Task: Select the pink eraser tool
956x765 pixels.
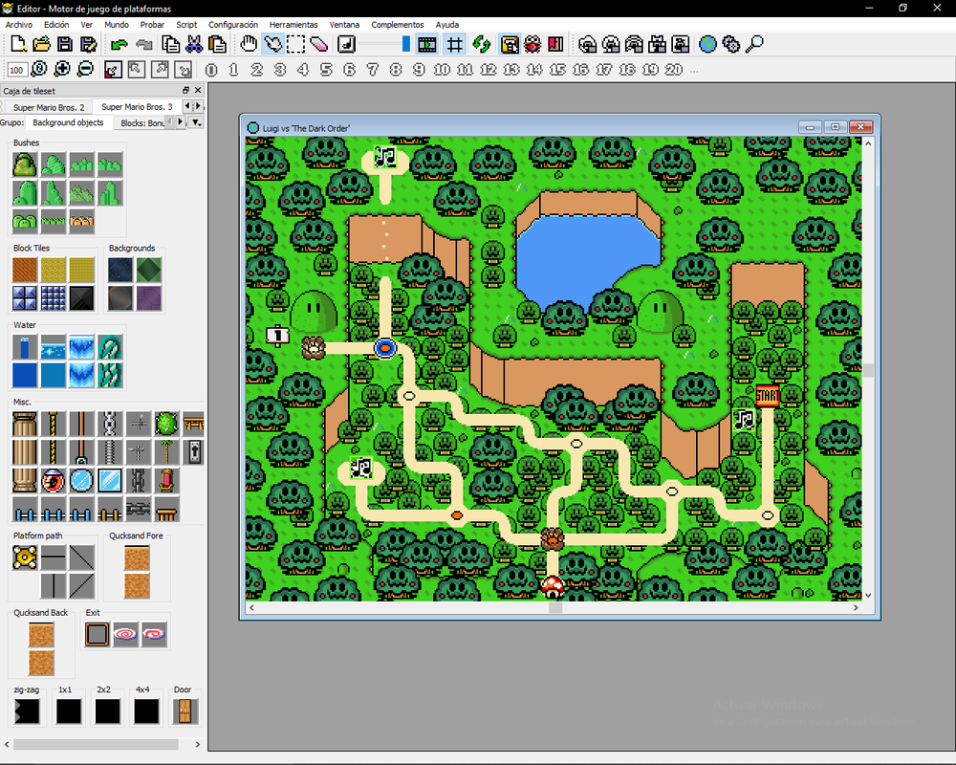Action: click(x=319, y=44)
